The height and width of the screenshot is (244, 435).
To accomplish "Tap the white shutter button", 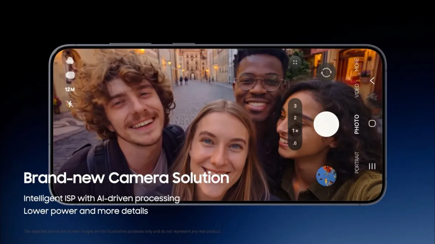I will (326, 124).
